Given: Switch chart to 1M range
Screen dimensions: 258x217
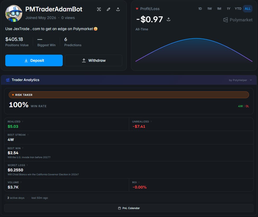Looking at the screenshot, I should (219, 9).
